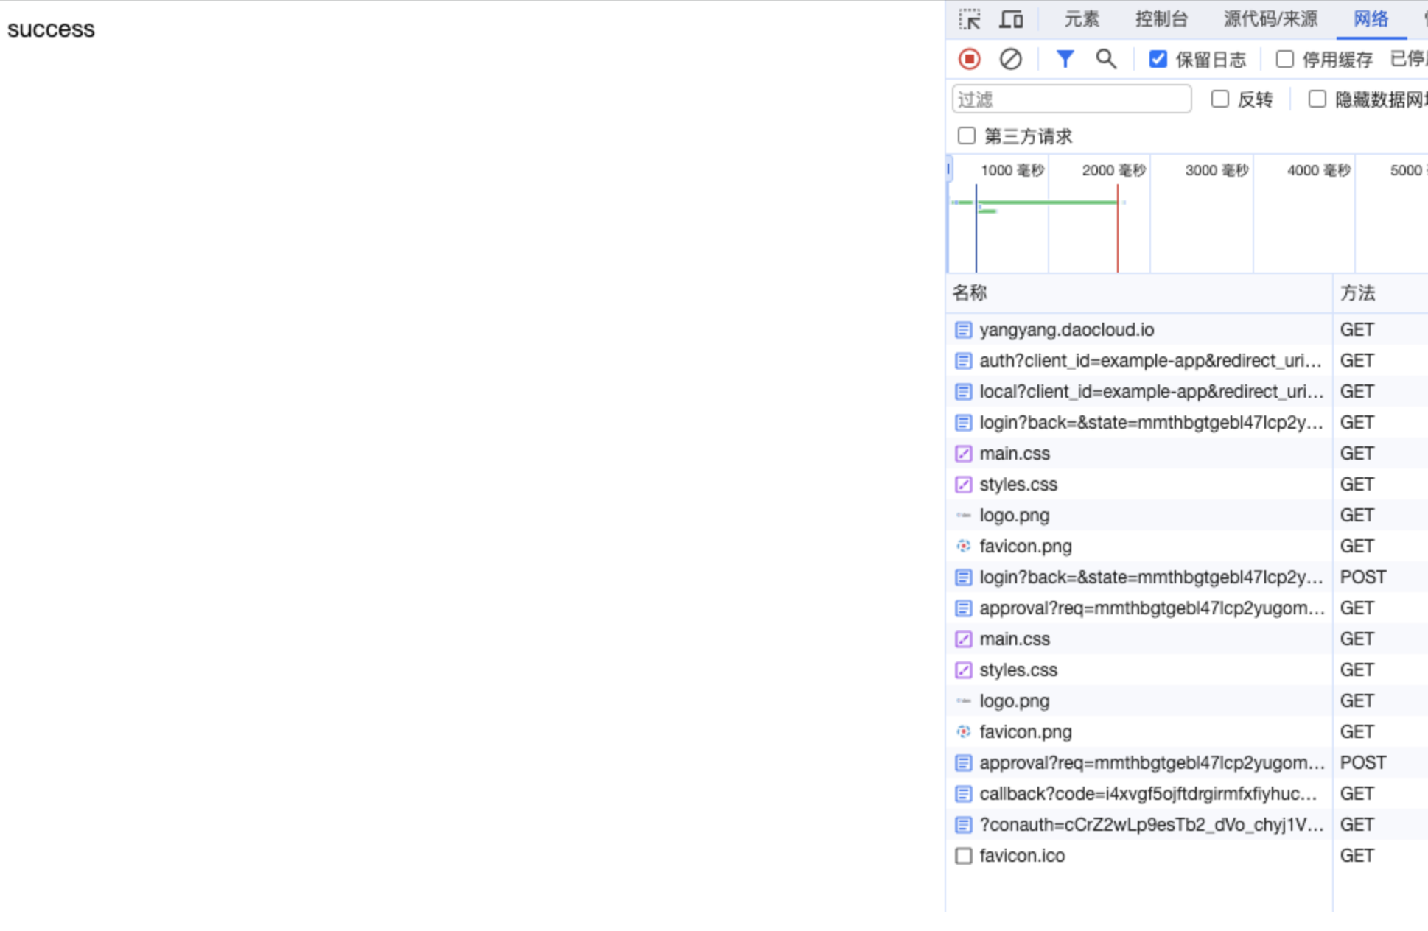Screen dimensions: 1428x931
Task: Uncheck the 保留日志 preserve log checkbox
Action: click(x=1158, y=59)
